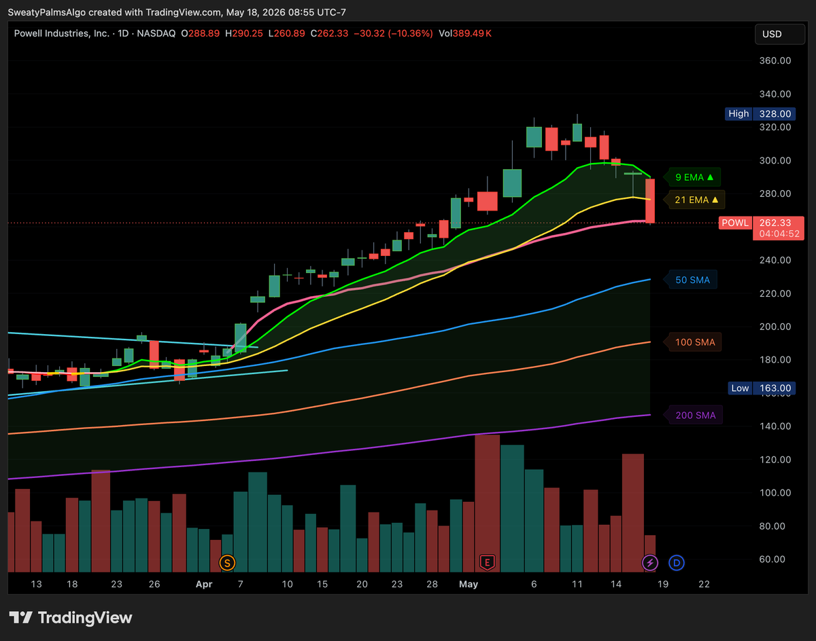Select the 200 SMA indicator label
This screenshot has height=641, width=816.
point(694,415)
